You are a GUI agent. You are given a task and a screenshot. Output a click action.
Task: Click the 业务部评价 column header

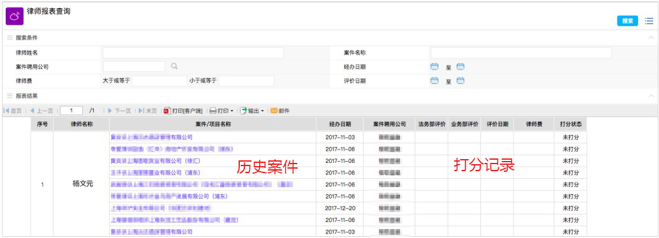click(x=464, y=125)
